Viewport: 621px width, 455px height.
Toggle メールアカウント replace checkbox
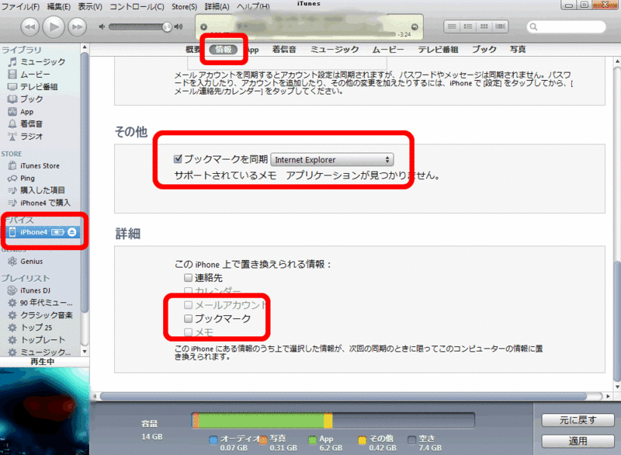(188, 305)
